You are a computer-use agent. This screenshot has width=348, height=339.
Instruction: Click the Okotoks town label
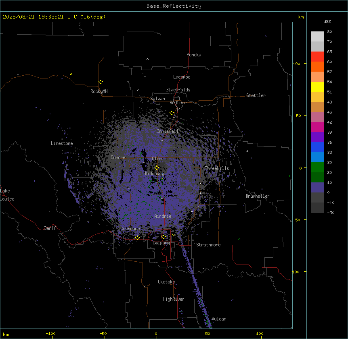pos(166,282)
